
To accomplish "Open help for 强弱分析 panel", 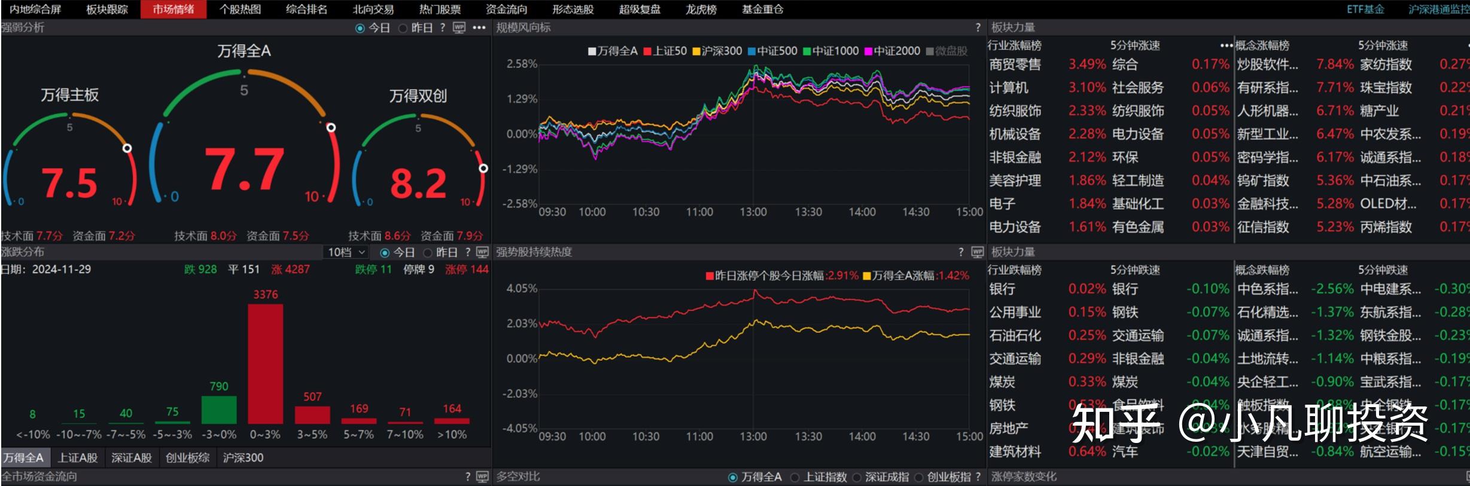I will (443, 27).
